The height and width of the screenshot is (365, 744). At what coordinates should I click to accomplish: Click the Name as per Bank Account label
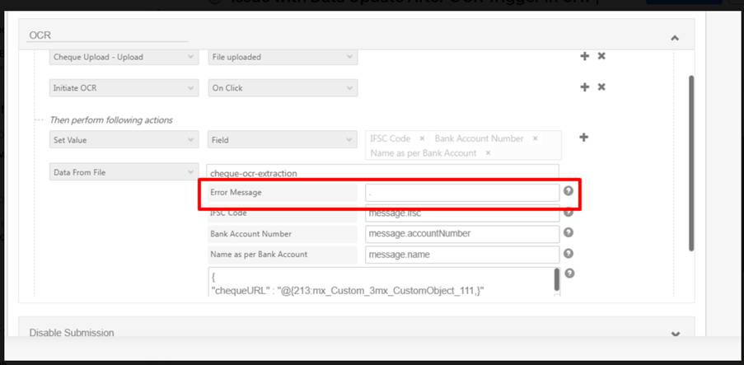[x=259, y=255]
